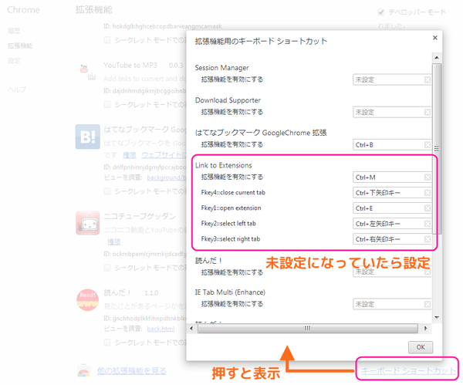The width and height of the screenshot is (463, 385).
Task: Clear the Download Supporter shortcut with its X
Action: tap(428, 112)
